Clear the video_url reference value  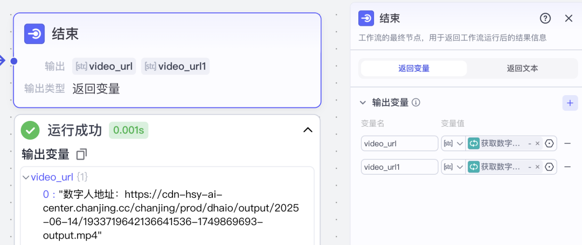537,143
